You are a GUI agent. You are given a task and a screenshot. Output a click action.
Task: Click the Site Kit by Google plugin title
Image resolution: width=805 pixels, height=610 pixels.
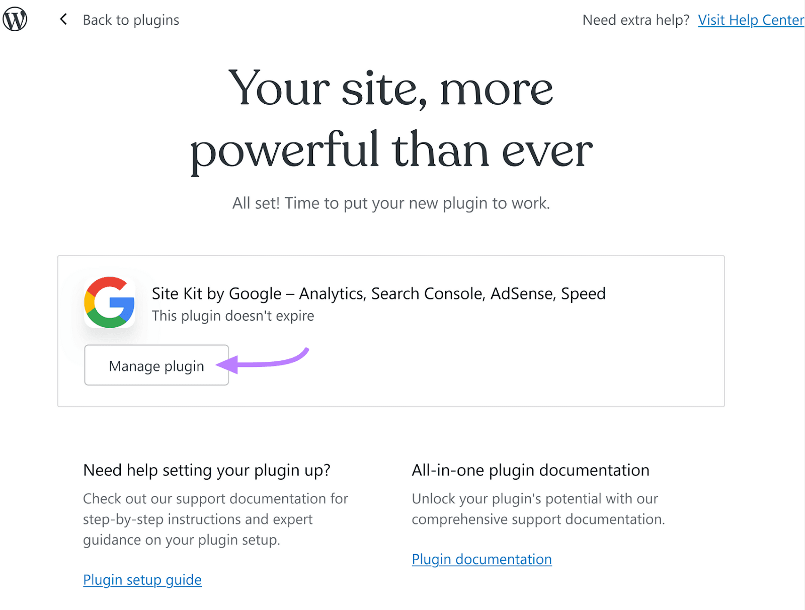pyautogui.click(x=378, y=293)
